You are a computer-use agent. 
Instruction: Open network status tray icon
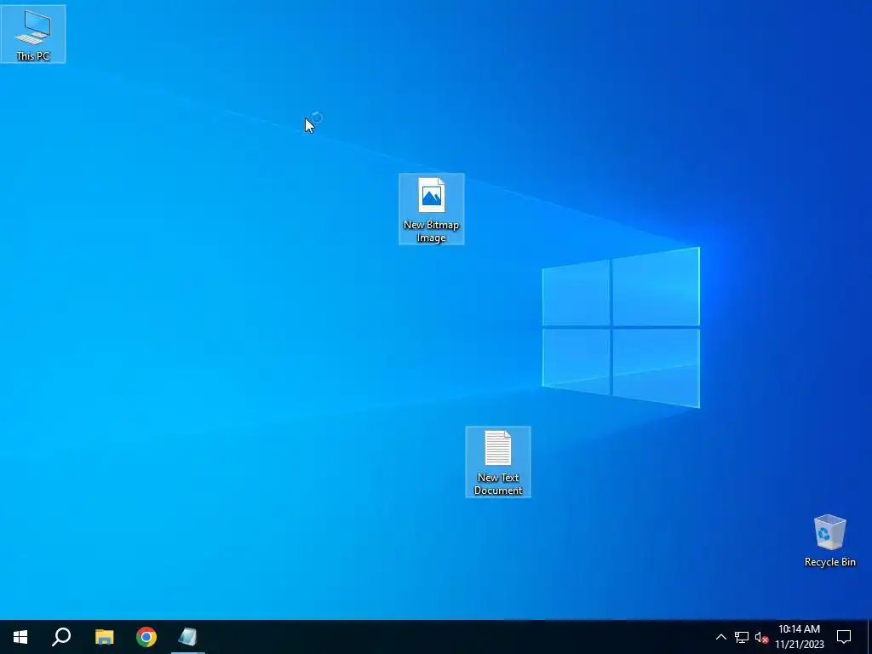click(x=742, y=637)
